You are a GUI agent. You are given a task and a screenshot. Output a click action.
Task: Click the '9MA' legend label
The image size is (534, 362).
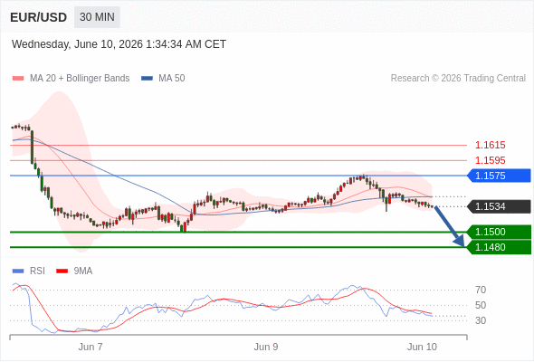(x=83, y=271)
